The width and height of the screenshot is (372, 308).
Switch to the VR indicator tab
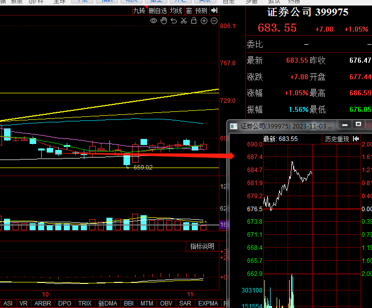coord(23,303)
